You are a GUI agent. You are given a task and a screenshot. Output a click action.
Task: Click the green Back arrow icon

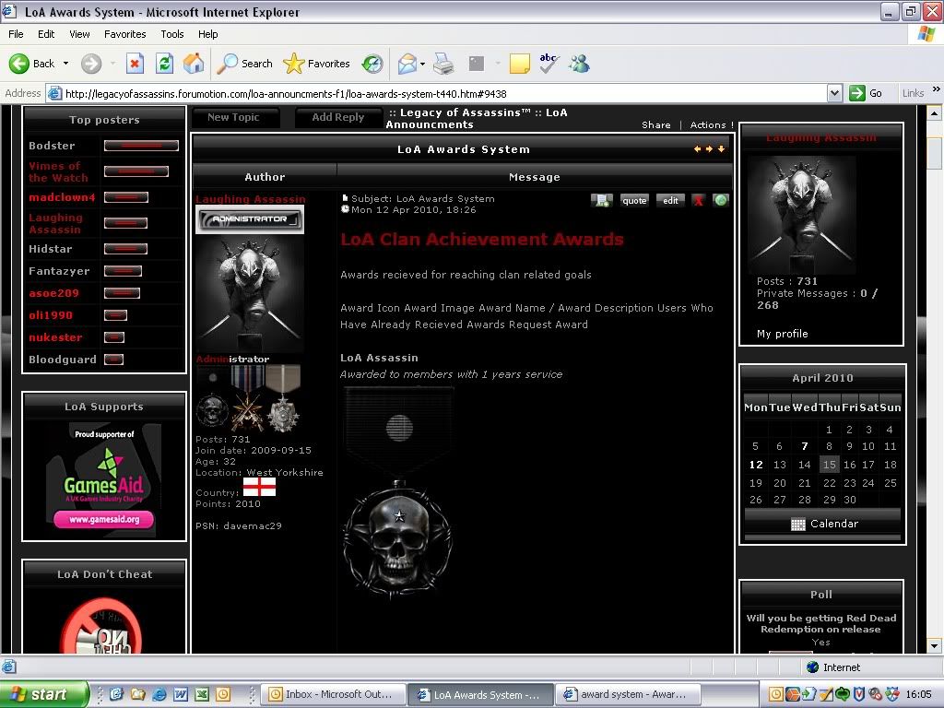click(19, 64)
